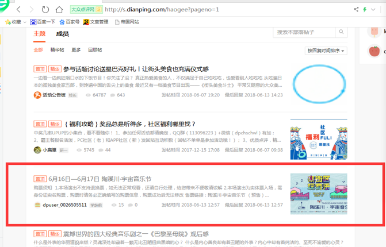
Task: Open the 收藏 favorites star bookmark
Action: (x=13, y=22)
